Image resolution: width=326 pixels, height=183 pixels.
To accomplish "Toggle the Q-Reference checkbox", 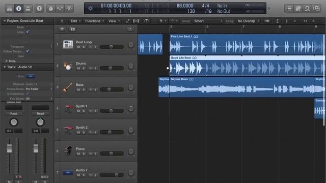I will point(27,94).
